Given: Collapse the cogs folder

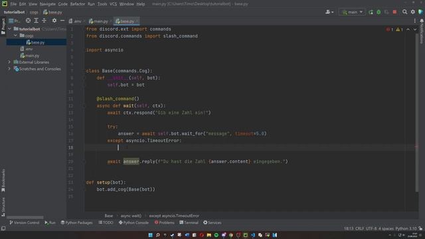Looking at the screenshot, I should click(x=15, y=35).
